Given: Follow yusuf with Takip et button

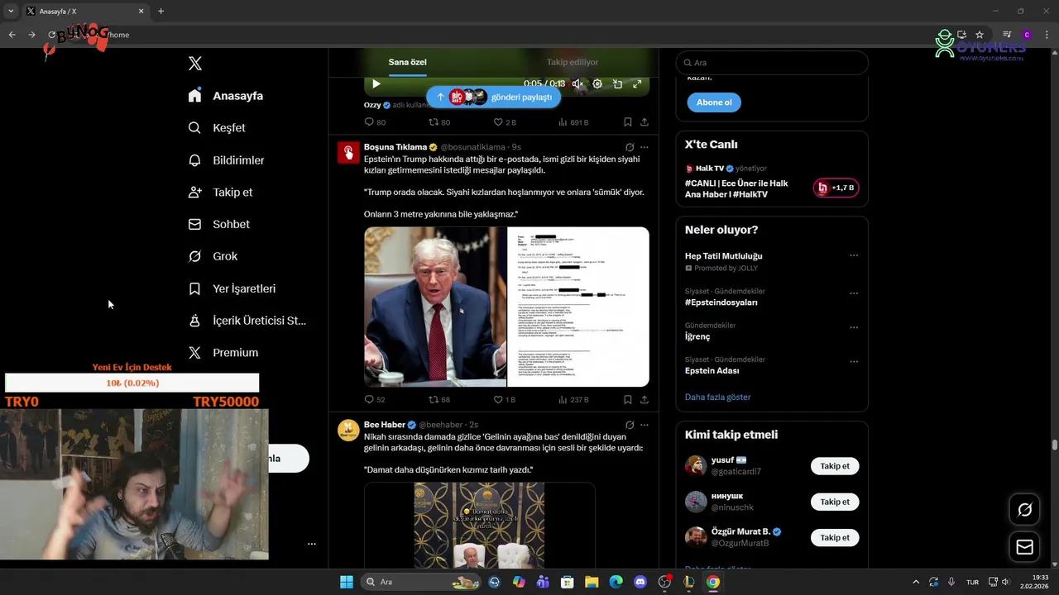Looking at the screenshot, I should point(835,466).
